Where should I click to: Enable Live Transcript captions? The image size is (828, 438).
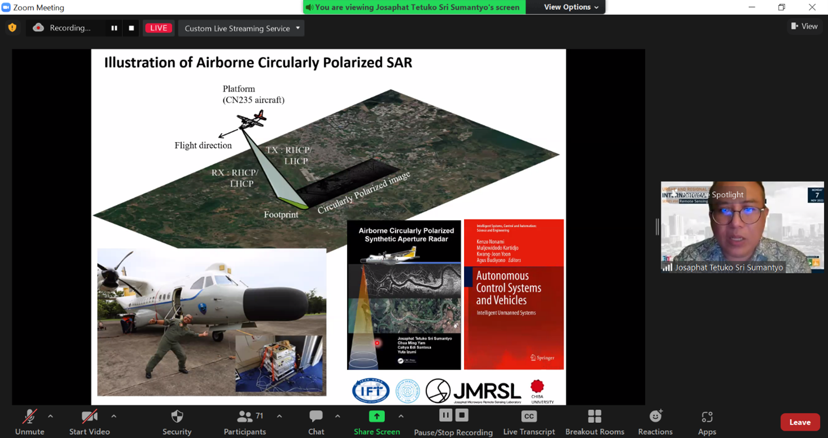pyautogui.click(x=529, y=417)
